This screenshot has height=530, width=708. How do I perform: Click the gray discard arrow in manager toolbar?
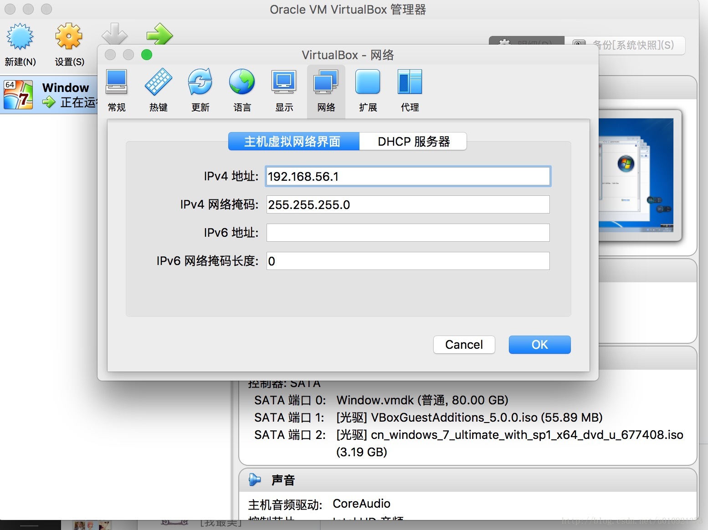[114, 34]
